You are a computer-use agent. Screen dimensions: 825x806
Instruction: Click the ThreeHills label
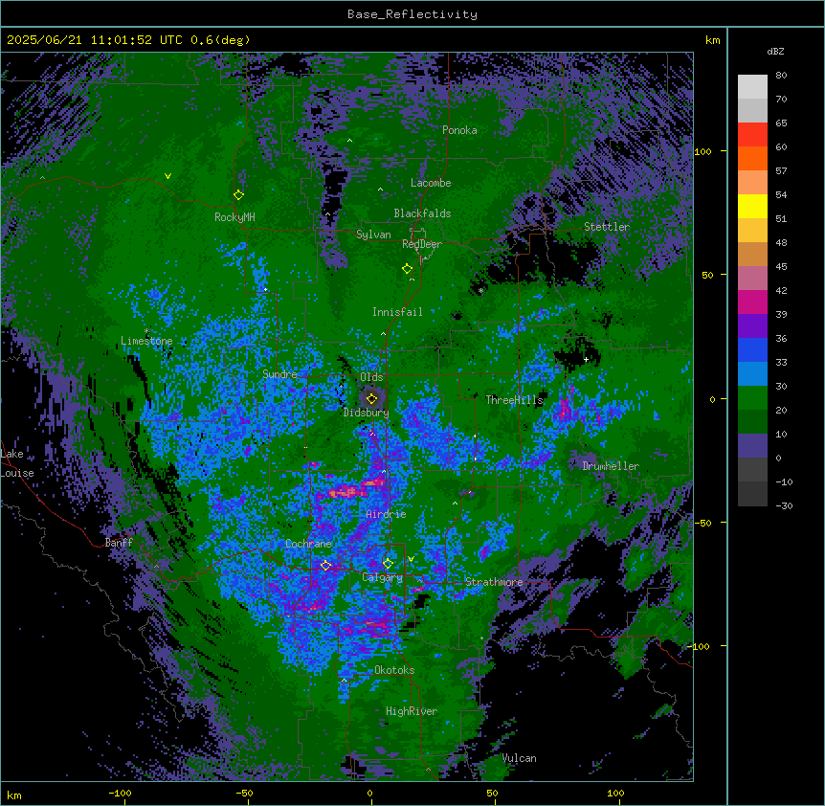click(514, 400)
